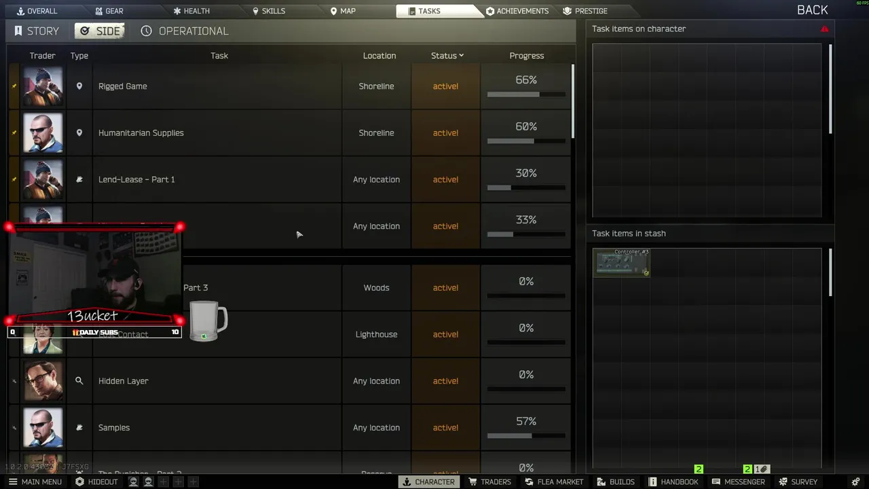Click Woods location cell
Viewport: 869px width, 489px height.
coord(376,288)
